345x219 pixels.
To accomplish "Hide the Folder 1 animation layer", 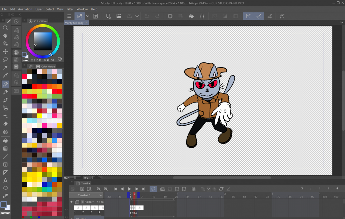I will point(71,202).
